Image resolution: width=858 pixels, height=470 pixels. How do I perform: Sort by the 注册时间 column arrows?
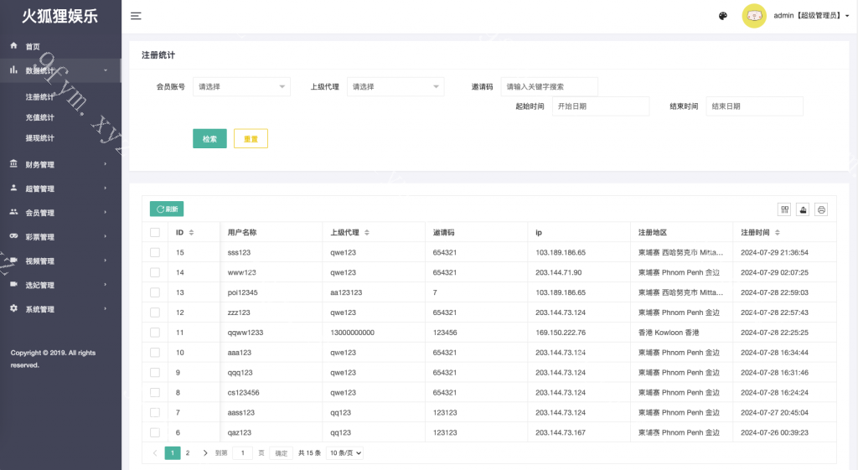pyautogui.click(x=777, y=233)
